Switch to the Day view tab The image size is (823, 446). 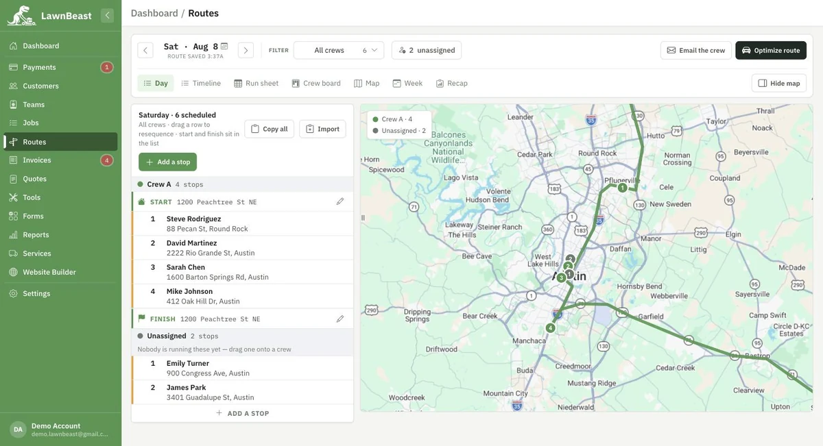point(156,83)
